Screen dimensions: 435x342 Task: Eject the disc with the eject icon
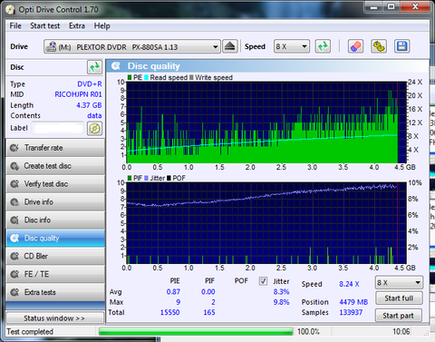pyautogui.click(x=230, y=46)
